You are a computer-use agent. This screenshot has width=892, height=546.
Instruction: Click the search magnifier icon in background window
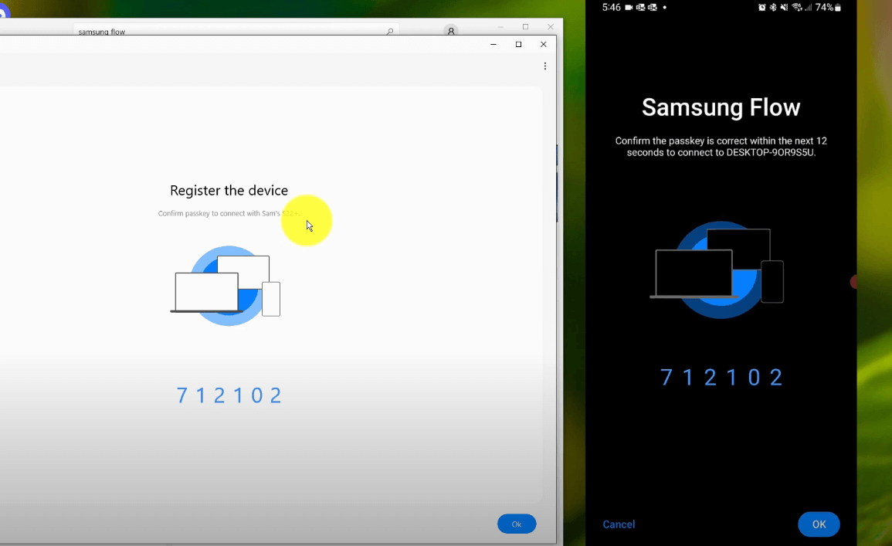point(390,32)
